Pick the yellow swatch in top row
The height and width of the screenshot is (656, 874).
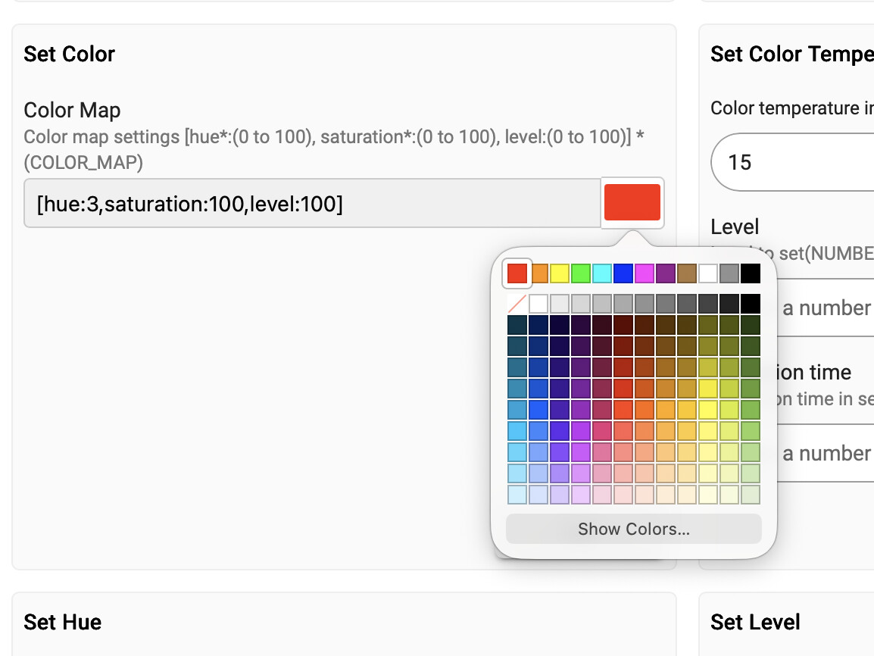pyautogui.click(x=560, y=273)
